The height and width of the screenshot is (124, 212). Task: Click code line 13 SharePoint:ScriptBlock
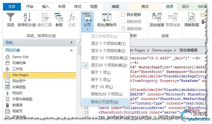click(x=140, y=113)
